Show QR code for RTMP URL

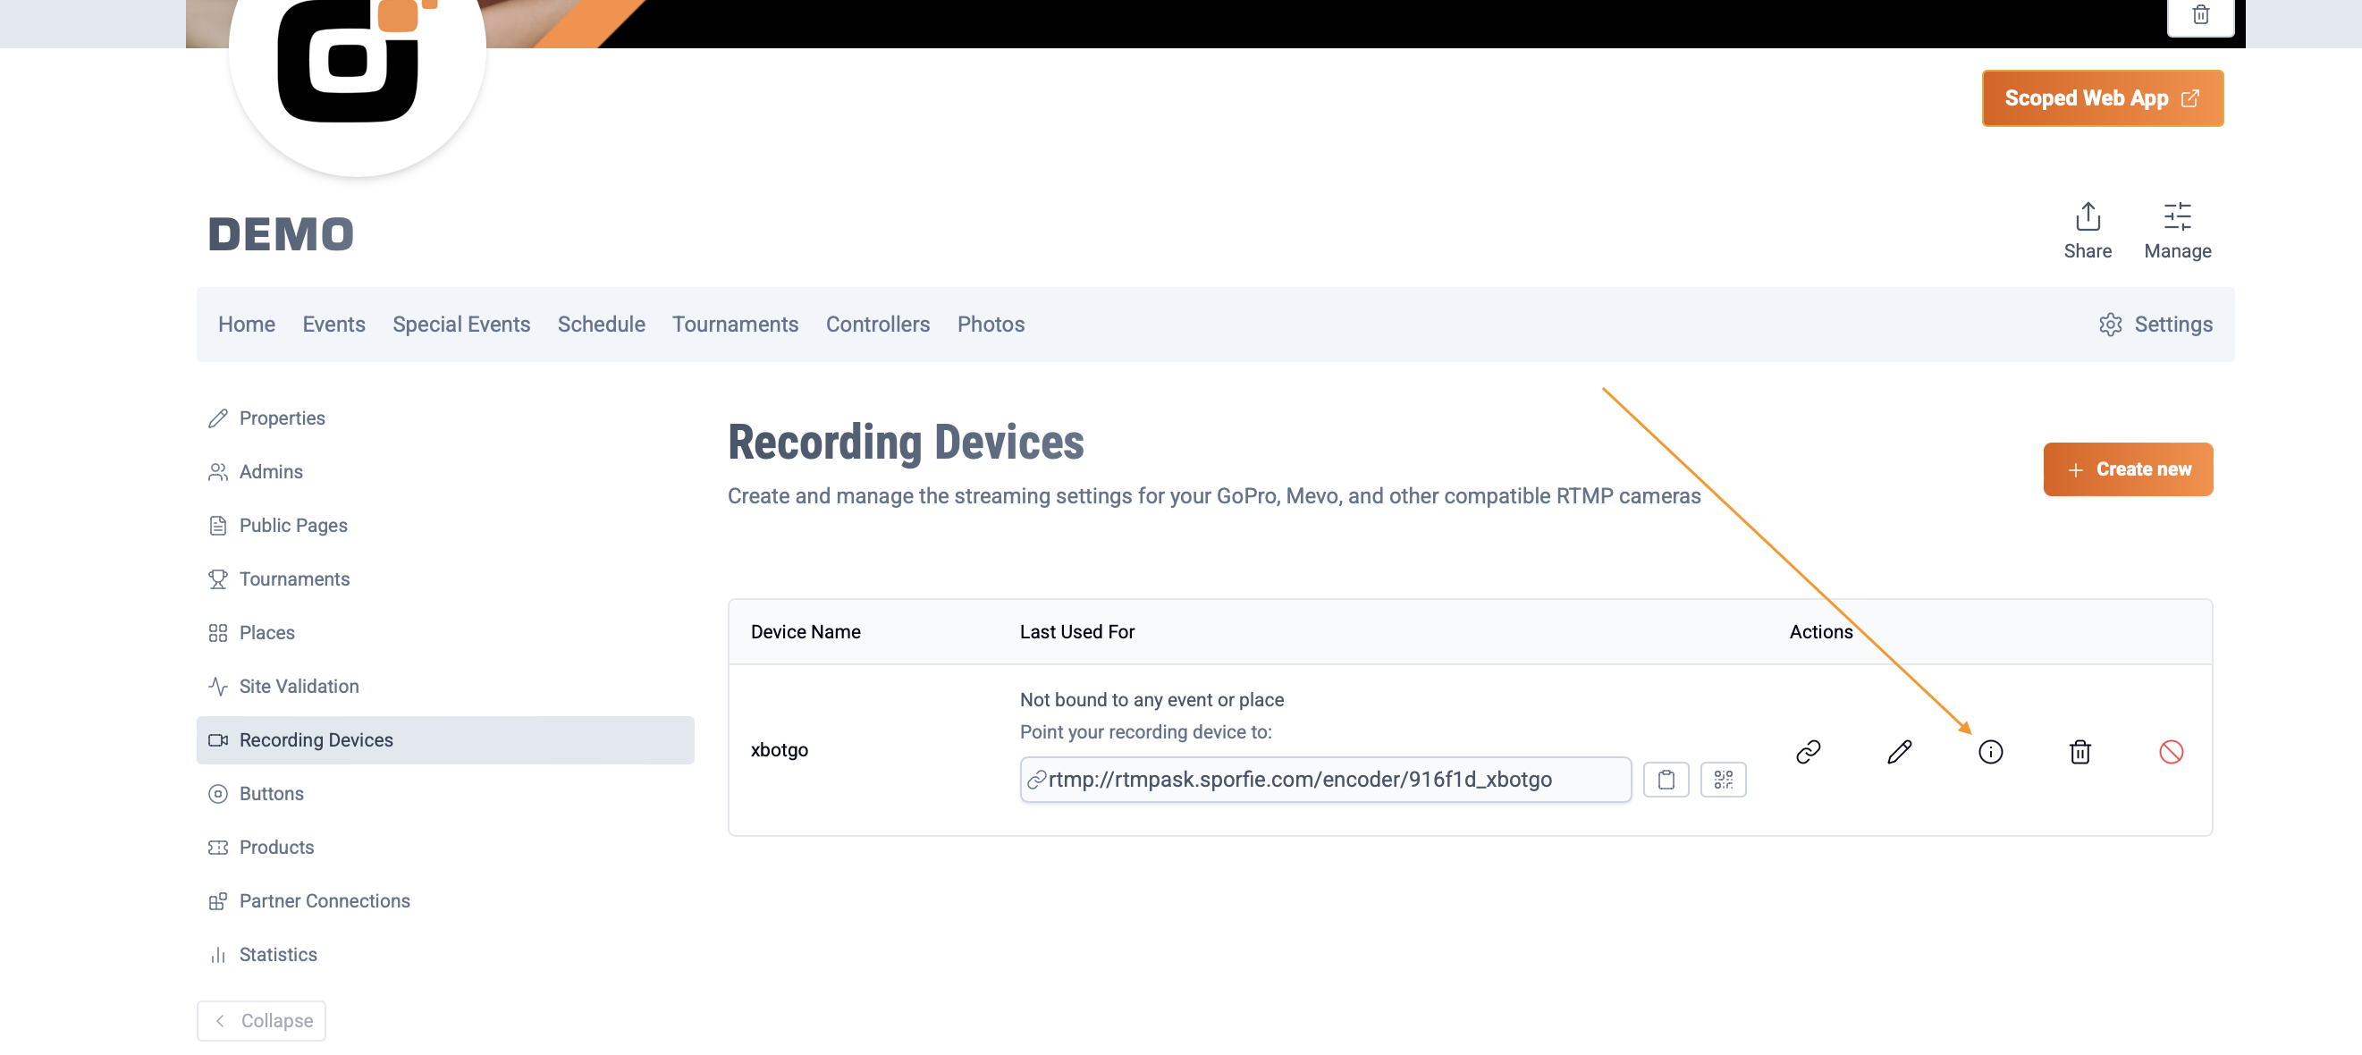tap(1723, 779)
